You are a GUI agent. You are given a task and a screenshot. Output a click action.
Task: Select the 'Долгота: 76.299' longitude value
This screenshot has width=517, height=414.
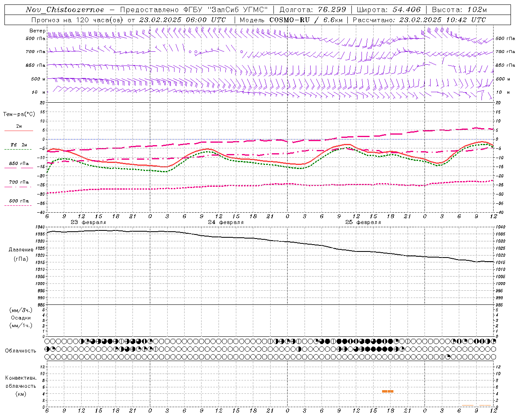(313, 10)
